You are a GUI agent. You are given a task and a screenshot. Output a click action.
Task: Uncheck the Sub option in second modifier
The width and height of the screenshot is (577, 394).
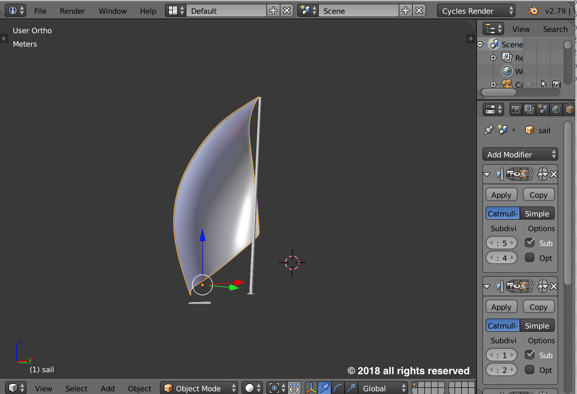pos(530,355)
